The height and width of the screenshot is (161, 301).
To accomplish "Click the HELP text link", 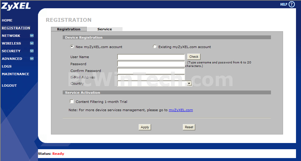I will 284,4.
